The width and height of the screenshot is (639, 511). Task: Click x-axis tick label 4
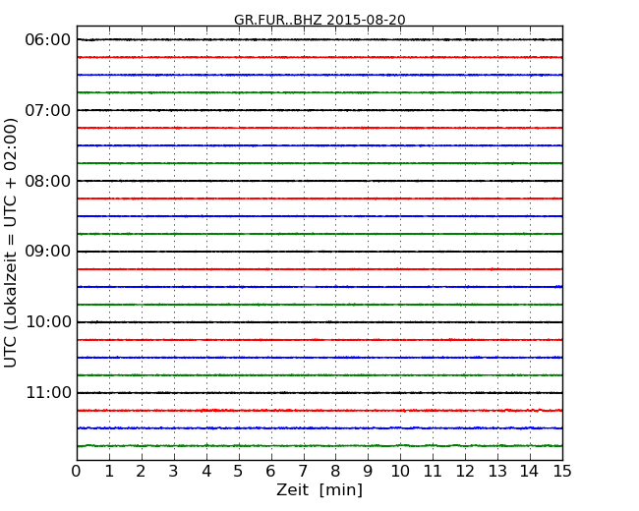pos(206,472)
